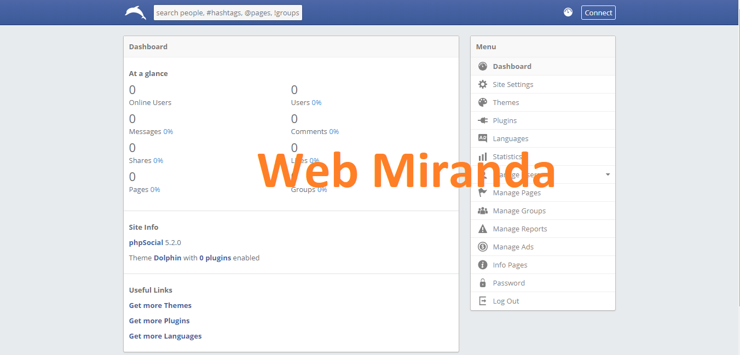Open Manage Pages via the flag icon

click(483, 193)
